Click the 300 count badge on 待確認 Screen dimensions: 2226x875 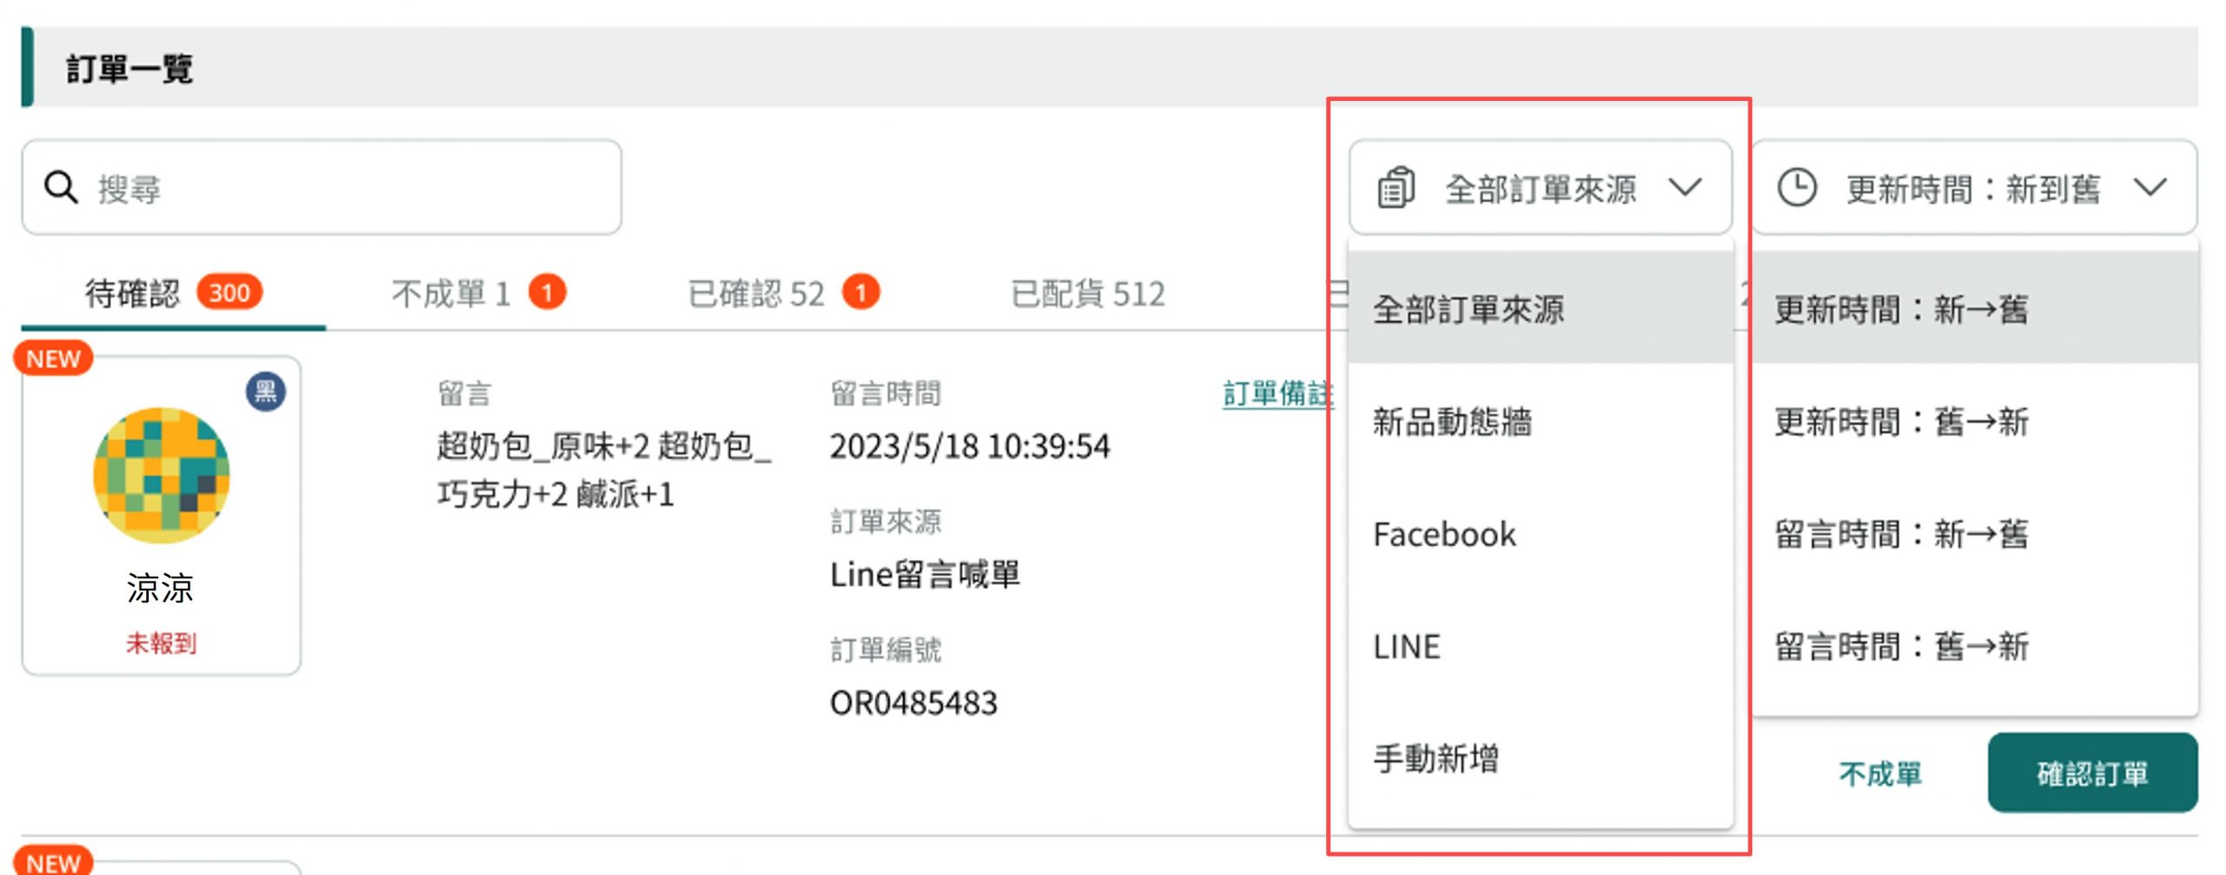click(x=230, y=292)
